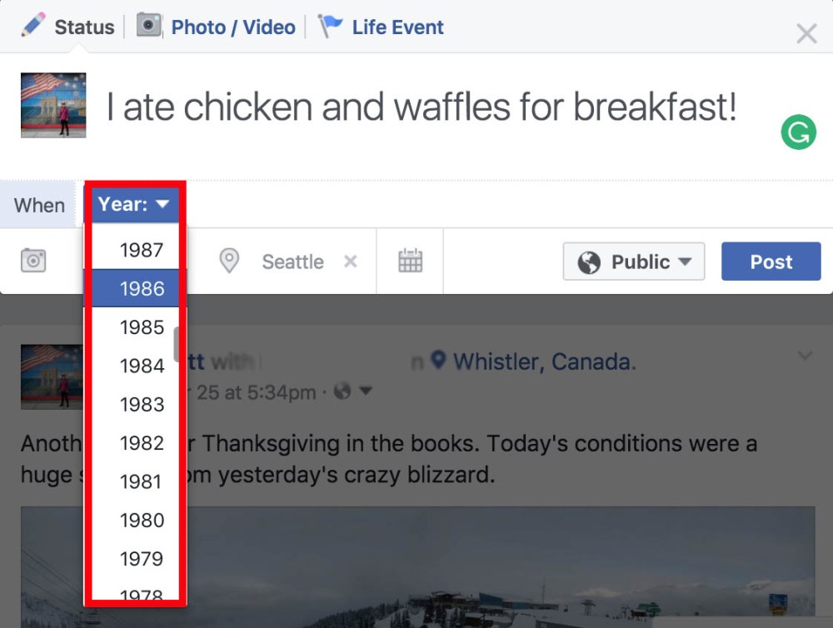Click the year list scrollbar handle
Image resolution: width=833 pixels, height=628 pixels.
click(177, 343)
